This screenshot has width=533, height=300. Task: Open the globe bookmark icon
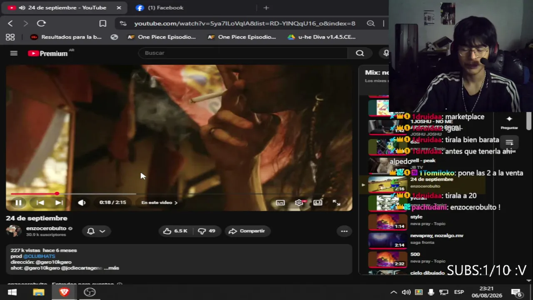(115, 37)
